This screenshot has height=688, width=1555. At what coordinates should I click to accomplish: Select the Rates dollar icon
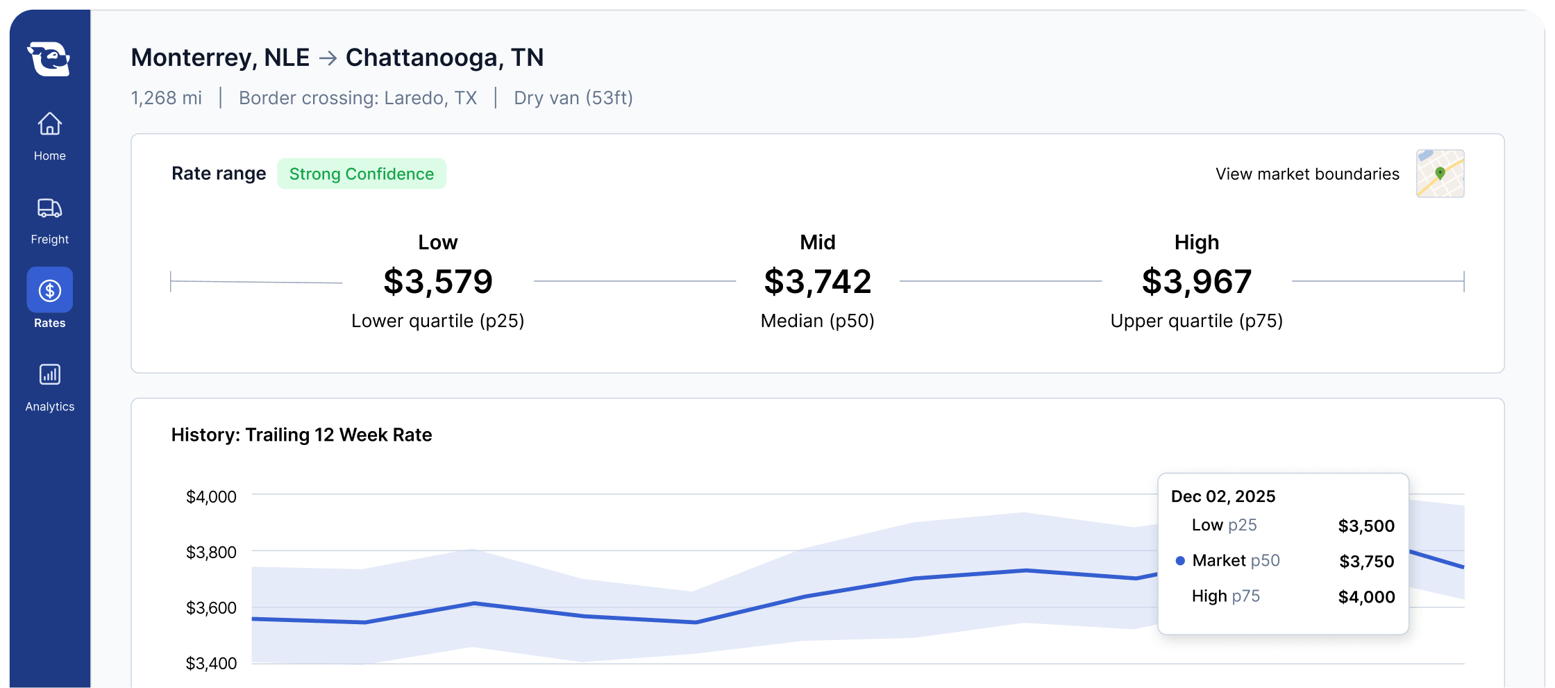50,290
